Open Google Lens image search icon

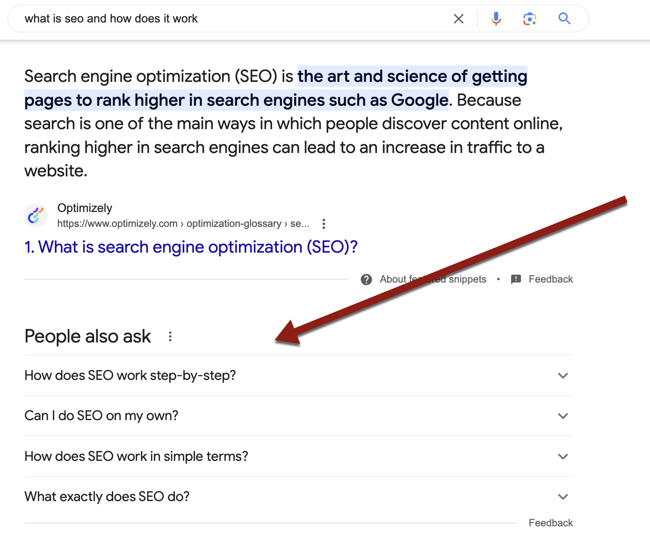click(x=529, y=19)
